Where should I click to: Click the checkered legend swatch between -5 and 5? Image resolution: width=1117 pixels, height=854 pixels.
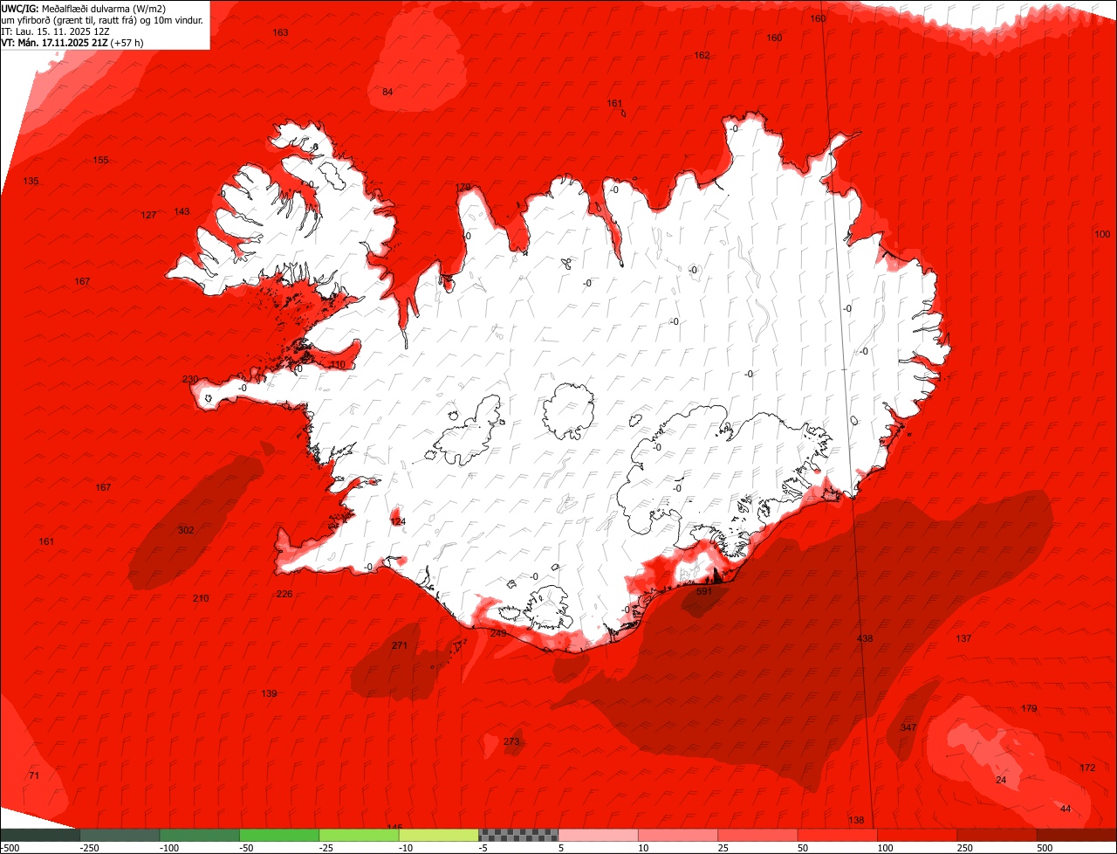coord(518,835)
